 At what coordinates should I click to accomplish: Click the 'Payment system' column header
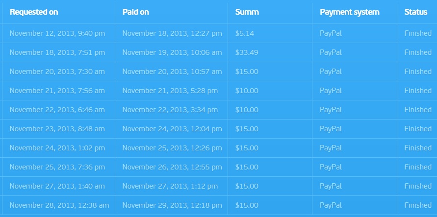350,12
